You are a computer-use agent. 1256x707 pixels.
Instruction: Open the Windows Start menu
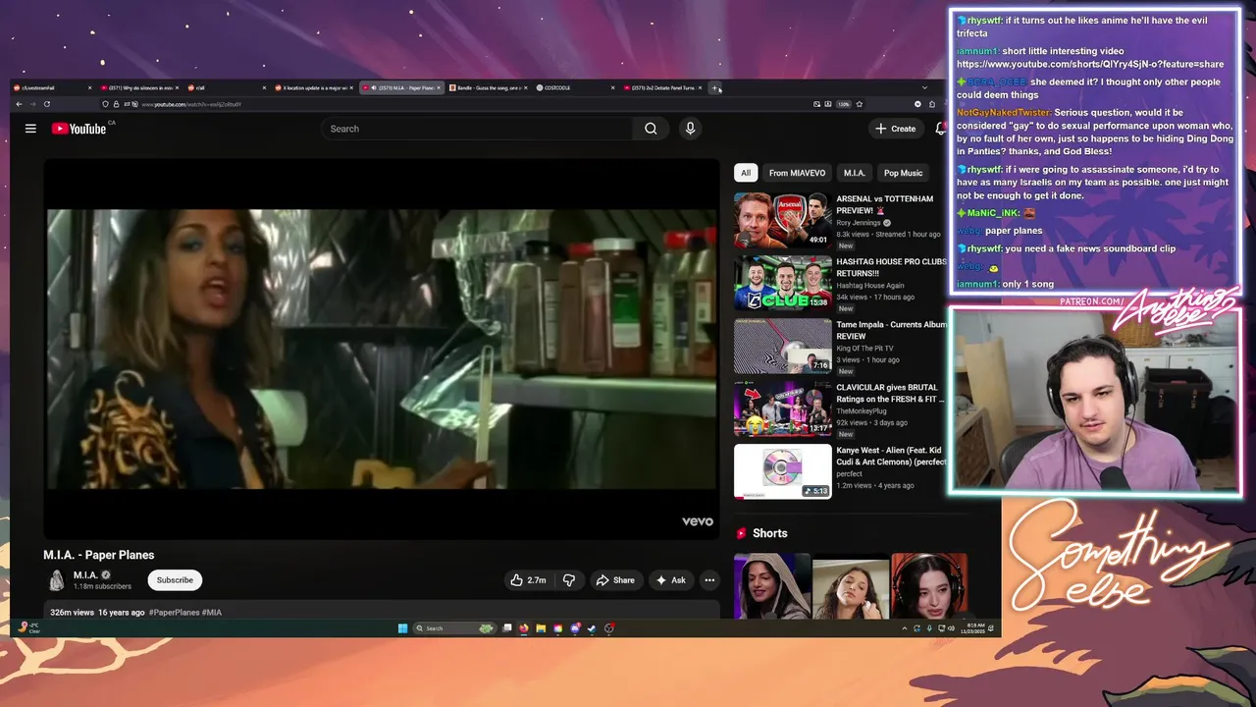click(402, 628)
